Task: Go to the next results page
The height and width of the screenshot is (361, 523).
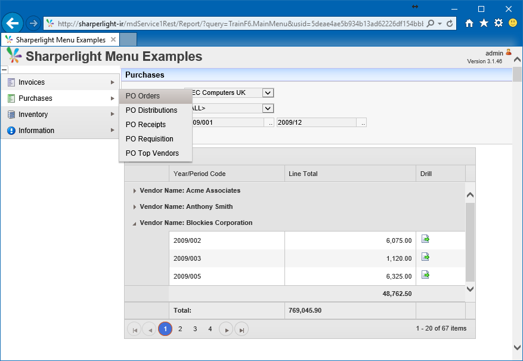Action: click(226, 329)
